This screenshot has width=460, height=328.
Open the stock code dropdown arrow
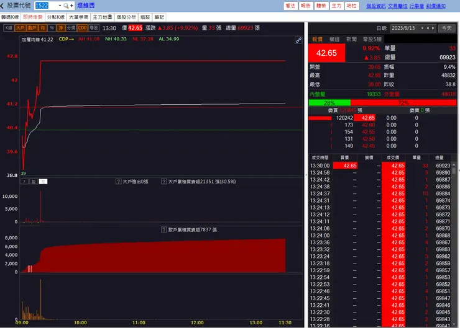click(60, 6)
